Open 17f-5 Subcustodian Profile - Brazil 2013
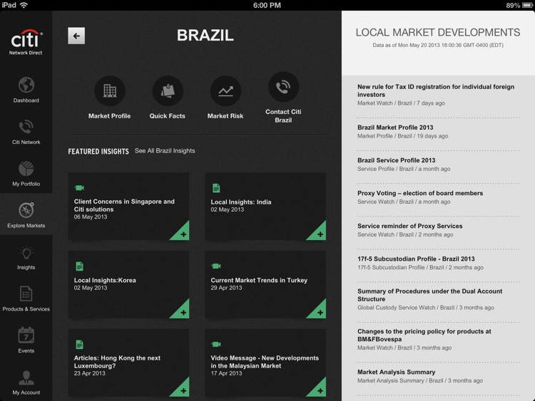 pos(439,263)
